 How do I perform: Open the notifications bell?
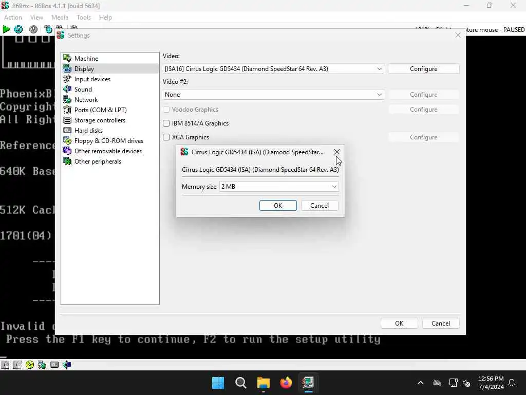click(512, 383)
